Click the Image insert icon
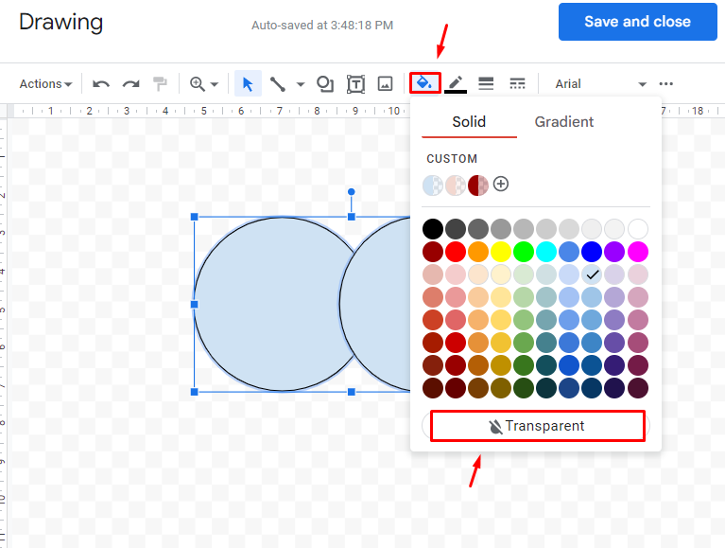The height and width of the screenshot is (548, 725). 385,84
